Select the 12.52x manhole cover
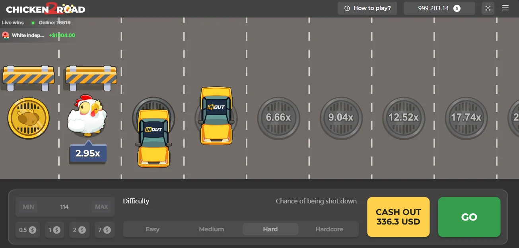Viewport: 519px width, 248px height. point(404,118)
